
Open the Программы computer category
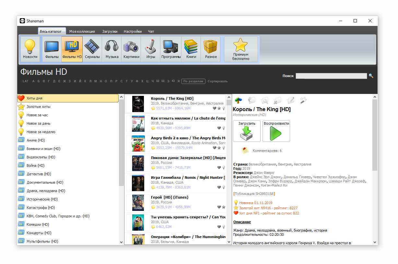(x=171, y=49)
